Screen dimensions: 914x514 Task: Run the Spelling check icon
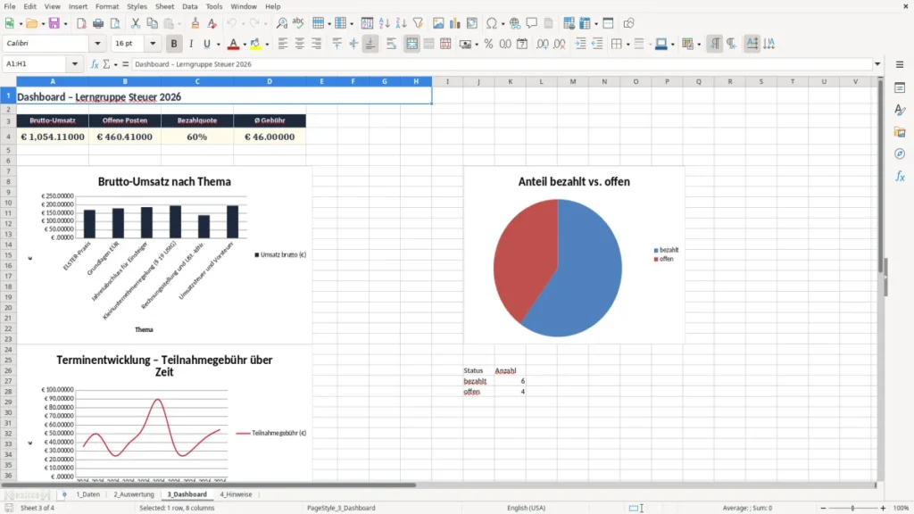coord(298,23)
